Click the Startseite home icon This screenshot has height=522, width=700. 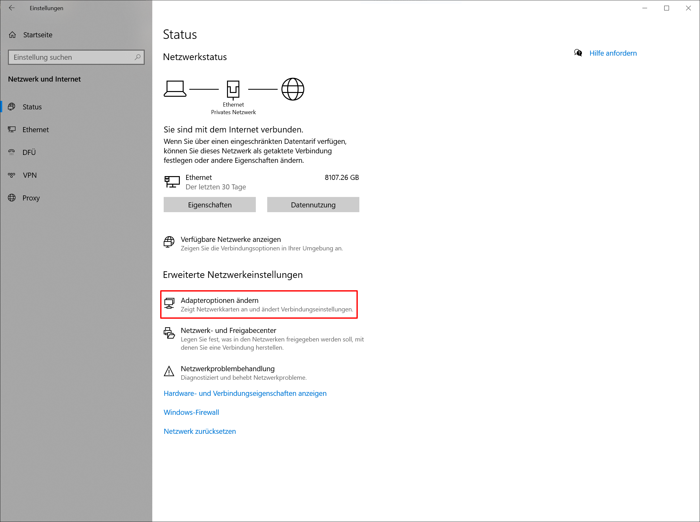point(12,35)
